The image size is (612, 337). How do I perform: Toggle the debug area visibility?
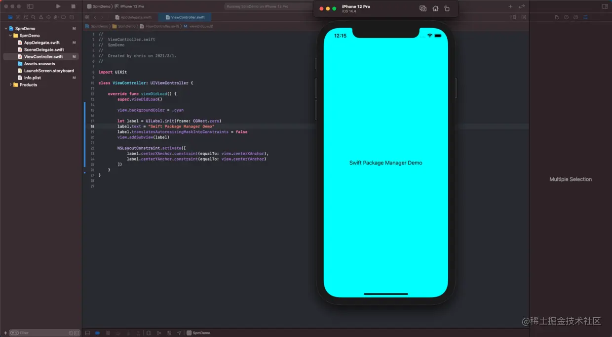click(88, 333)
